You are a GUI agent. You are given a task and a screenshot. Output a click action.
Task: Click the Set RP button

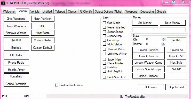177,69
